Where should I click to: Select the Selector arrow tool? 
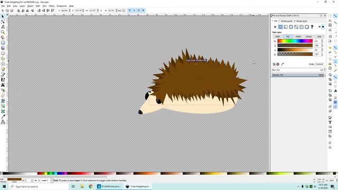tap(3, 16)
